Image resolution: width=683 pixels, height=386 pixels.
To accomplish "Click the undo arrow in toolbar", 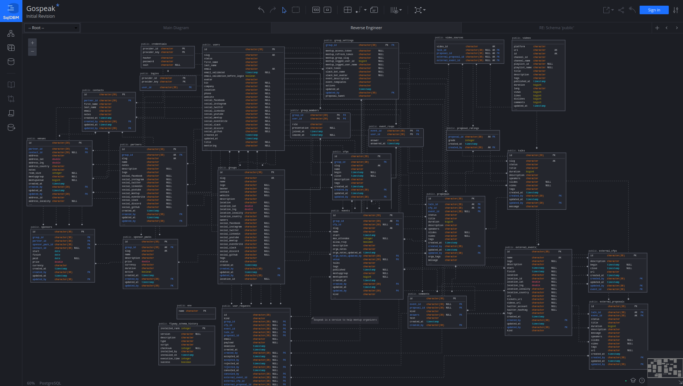I will point(261,10).
